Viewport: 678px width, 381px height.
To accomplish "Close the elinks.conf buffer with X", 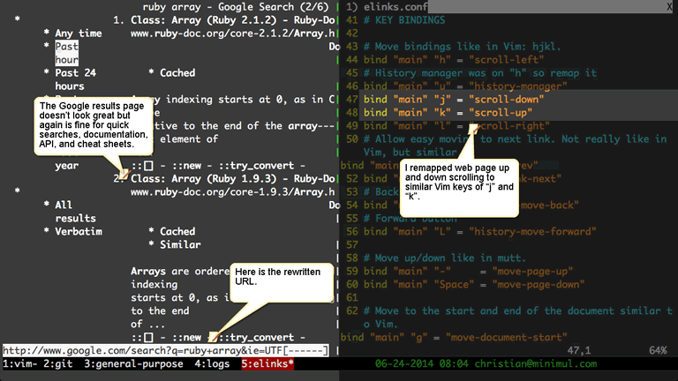I will (669, 6).
